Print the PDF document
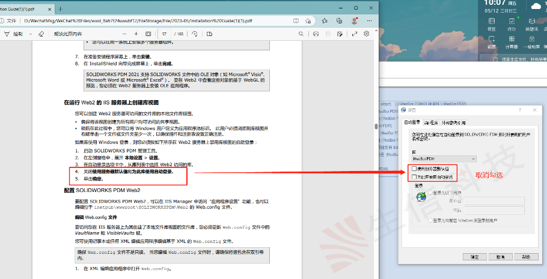Viewport: 547px width, 279px height. [x=316, y=34]
